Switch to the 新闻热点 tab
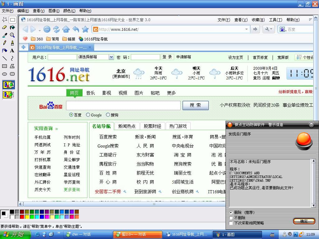 pyautogui.click(x=127, y=126)
